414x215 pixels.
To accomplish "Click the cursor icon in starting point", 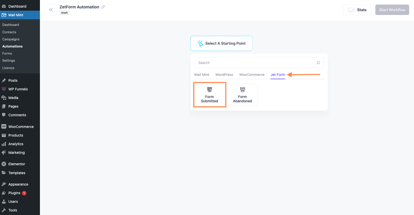I will click(x=200, y=43).
